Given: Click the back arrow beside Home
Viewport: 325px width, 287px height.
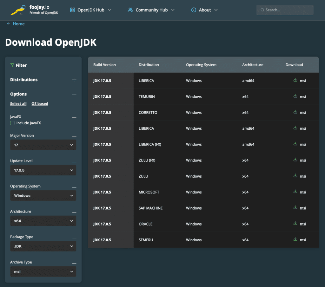Looking at the screenshot, I should click(8, 24).
